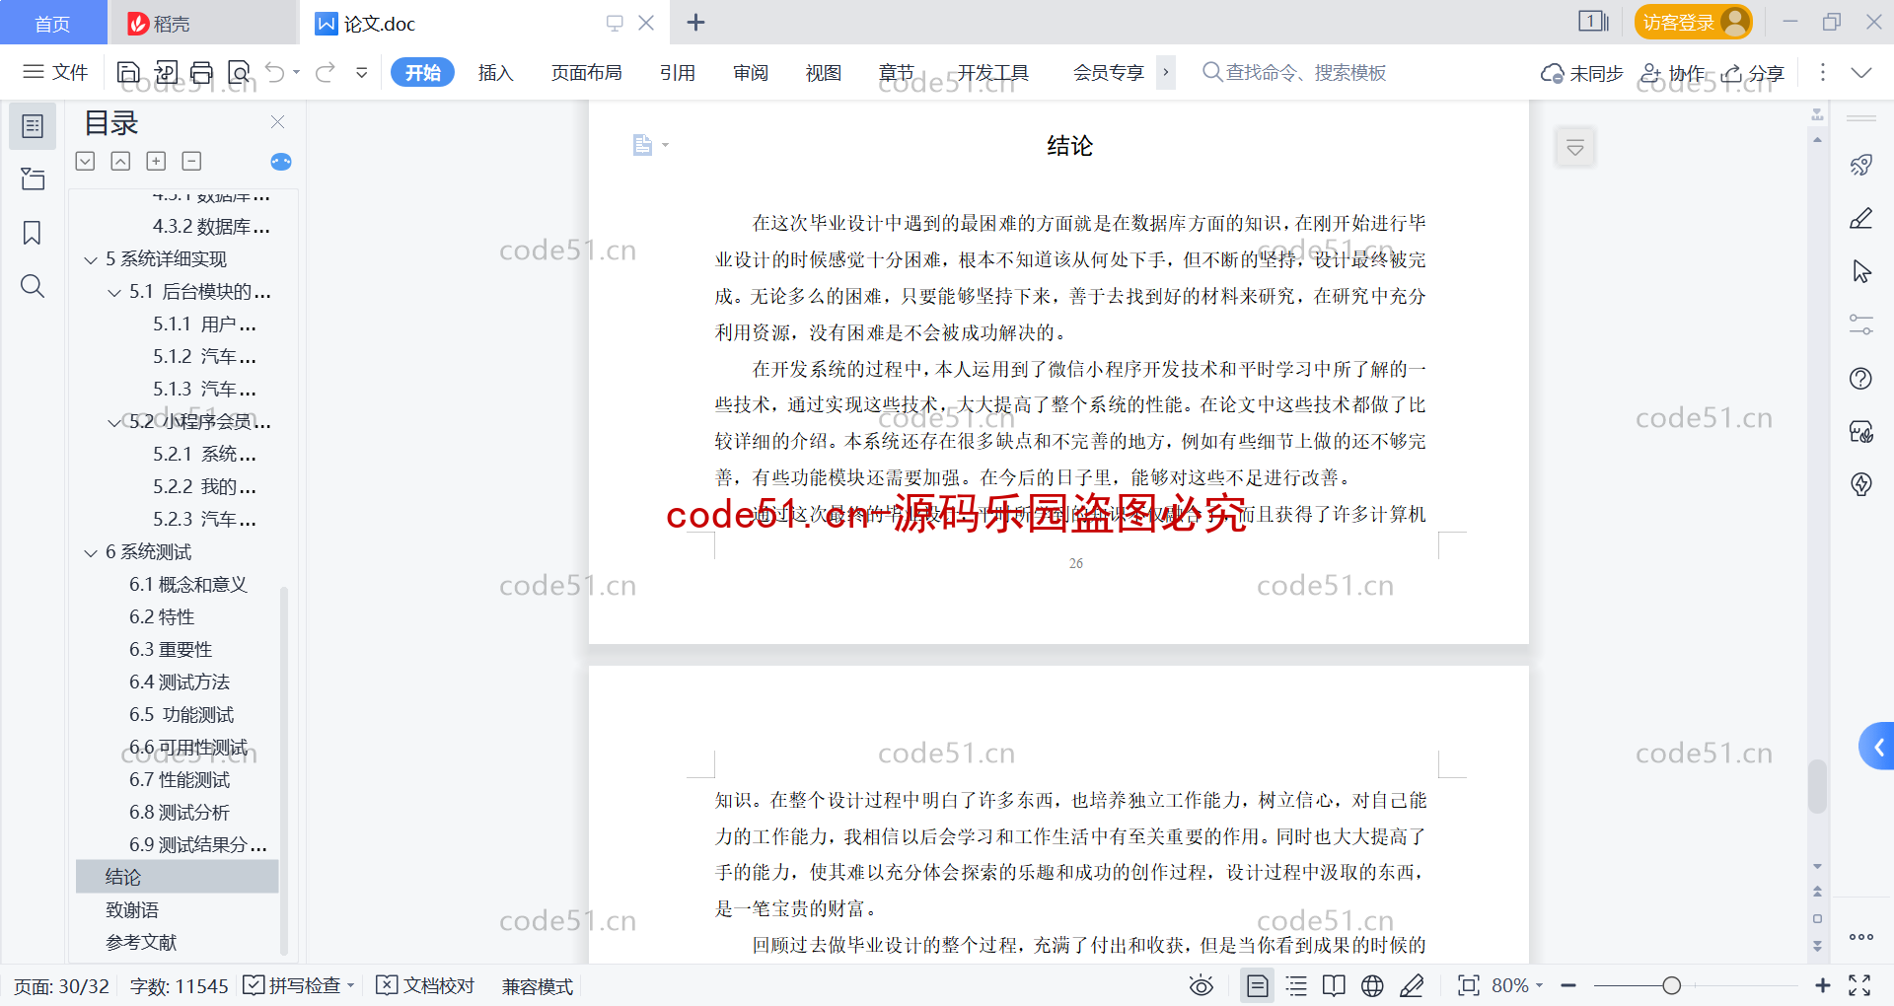The width and height of the screenshot is (1894, 1006).
Task: Expand all outline levels box icon
Action: tap(156, 161)
